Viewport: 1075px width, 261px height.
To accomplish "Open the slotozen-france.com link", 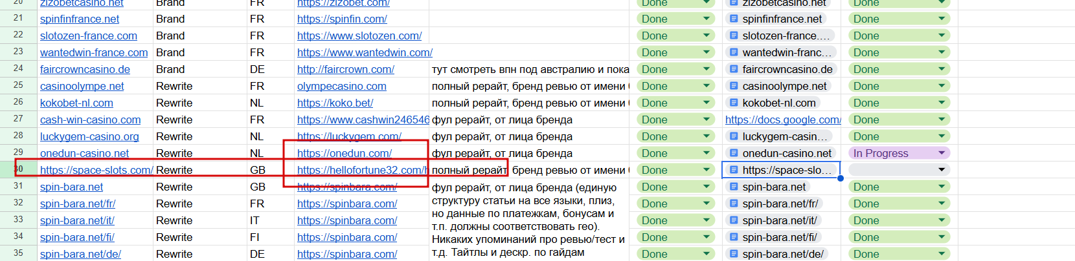I will 89,36.
